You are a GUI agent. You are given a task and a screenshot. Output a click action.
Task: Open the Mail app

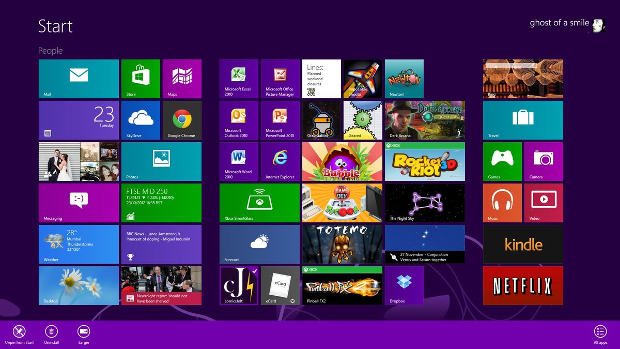78,79
